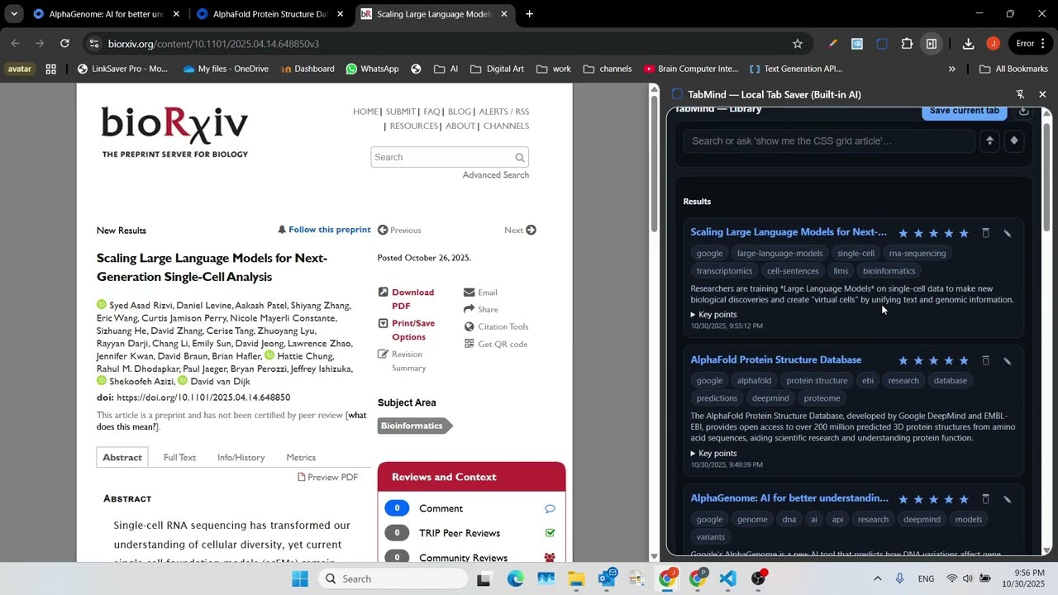Edit the AlphaGenome saved entry

pyautogui.click(x=1008, y=499)
